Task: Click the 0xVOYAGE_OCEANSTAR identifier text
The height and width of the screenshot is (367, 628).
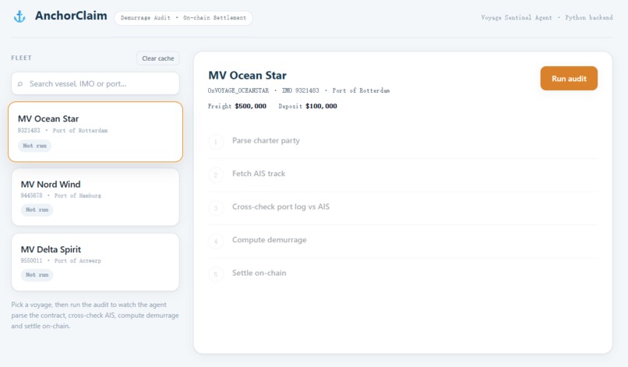Action: pyautogui.click(x=238, y=90)
